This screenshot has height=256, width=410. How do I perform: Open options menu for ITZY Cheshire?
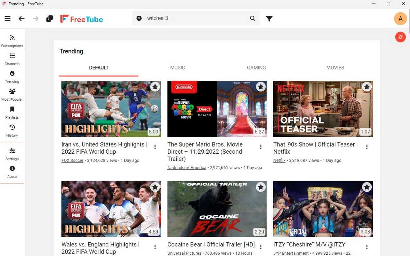click(x=367, y=247)
